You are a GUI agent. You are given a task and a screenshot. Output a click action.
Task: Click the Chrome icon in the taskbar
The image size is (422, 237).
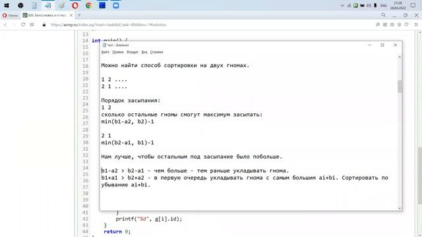pyautogui.click(x=89, y=5)
